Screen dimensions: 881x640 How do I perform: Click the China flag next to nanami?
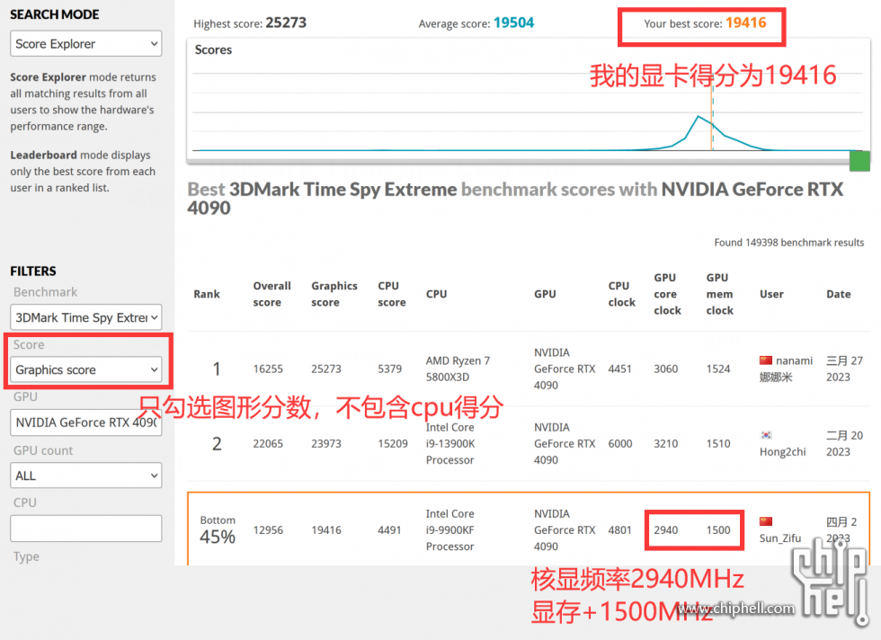[x=765, y=360]
